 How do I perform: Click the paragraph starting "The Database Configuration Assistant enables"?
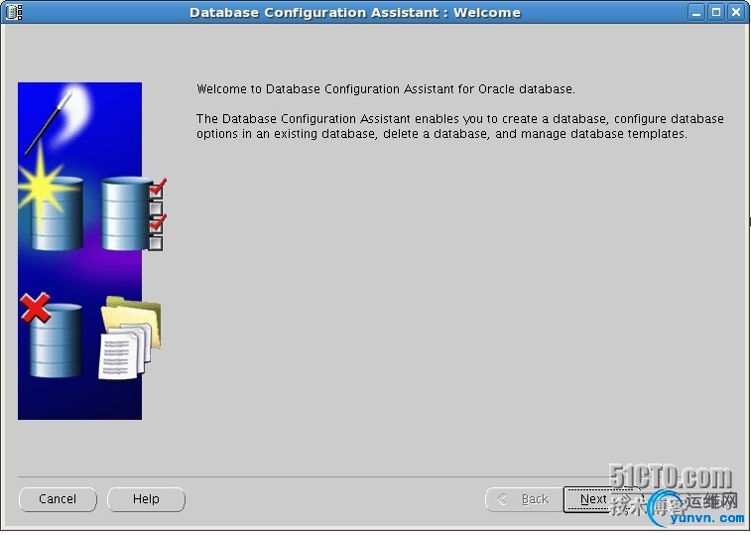[x=459, y=126]
